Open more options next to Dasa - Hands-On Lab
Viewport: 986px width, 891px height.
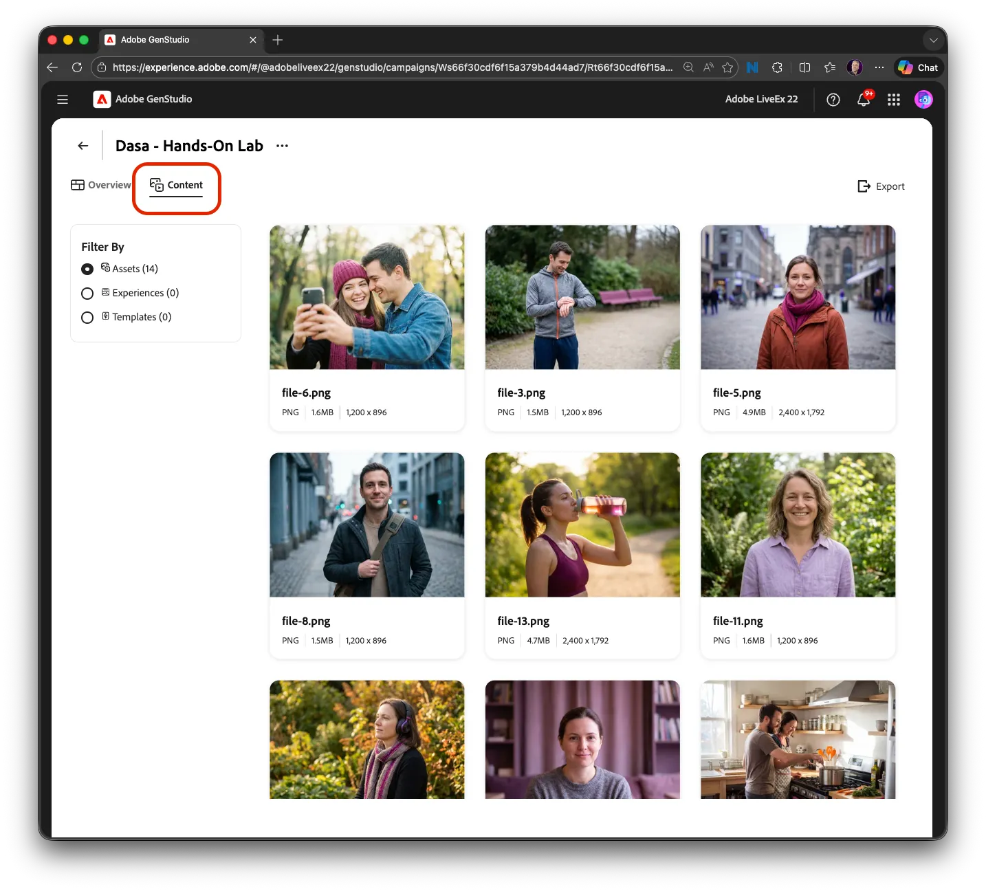click(282, 146)
